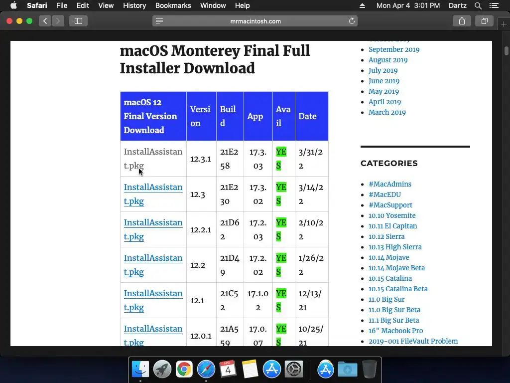Open #MacAdmins category
510x383 pixels.
point(389,184)
